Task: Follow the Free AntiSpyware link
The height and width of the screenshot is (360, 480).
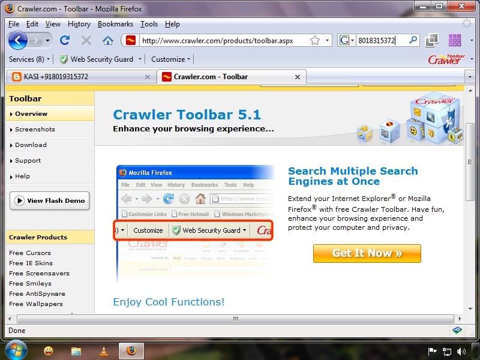Action: tap(37, 293)
